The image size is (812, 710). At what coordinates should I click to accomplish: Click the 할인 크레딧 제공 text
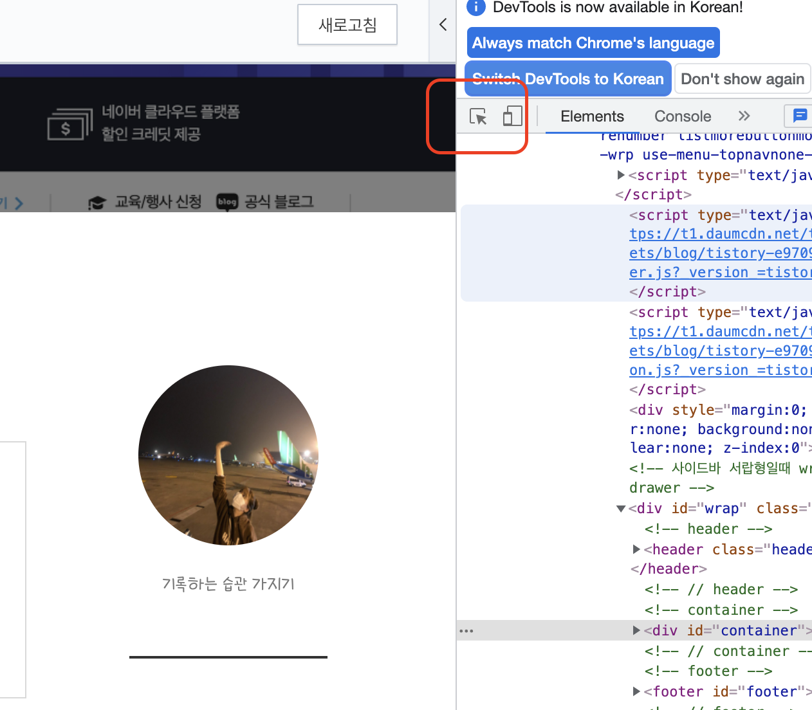coord(151,134)
